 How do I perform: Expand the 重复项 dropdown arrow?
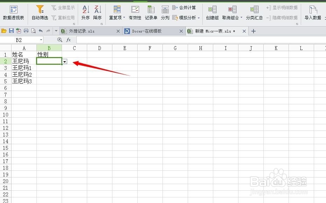pos(124,17)
